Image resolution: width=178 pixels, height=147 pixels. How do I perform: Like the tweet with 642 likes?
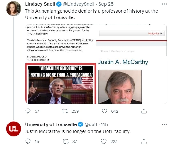point(104,111)
